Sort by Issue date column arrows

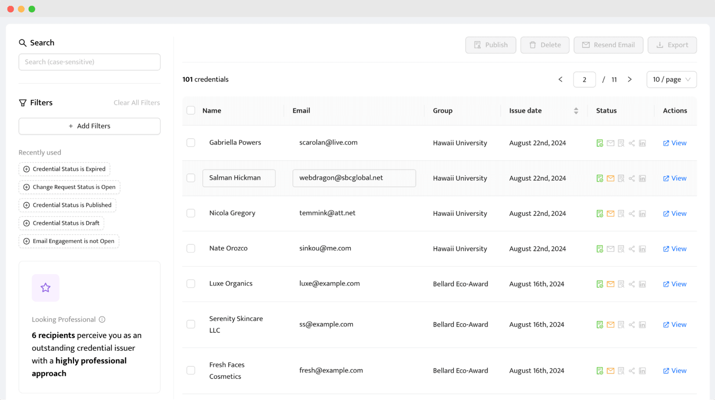click(576, 111)
